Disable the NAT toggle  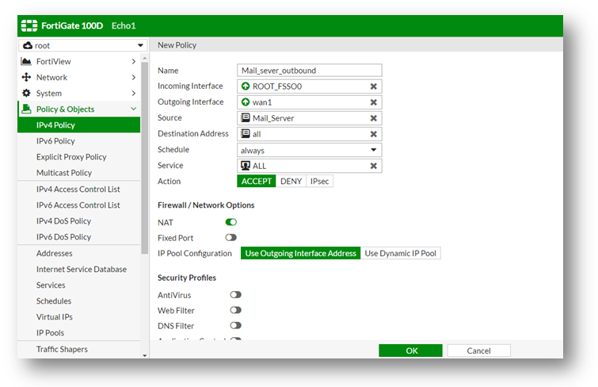click(231, 222)
